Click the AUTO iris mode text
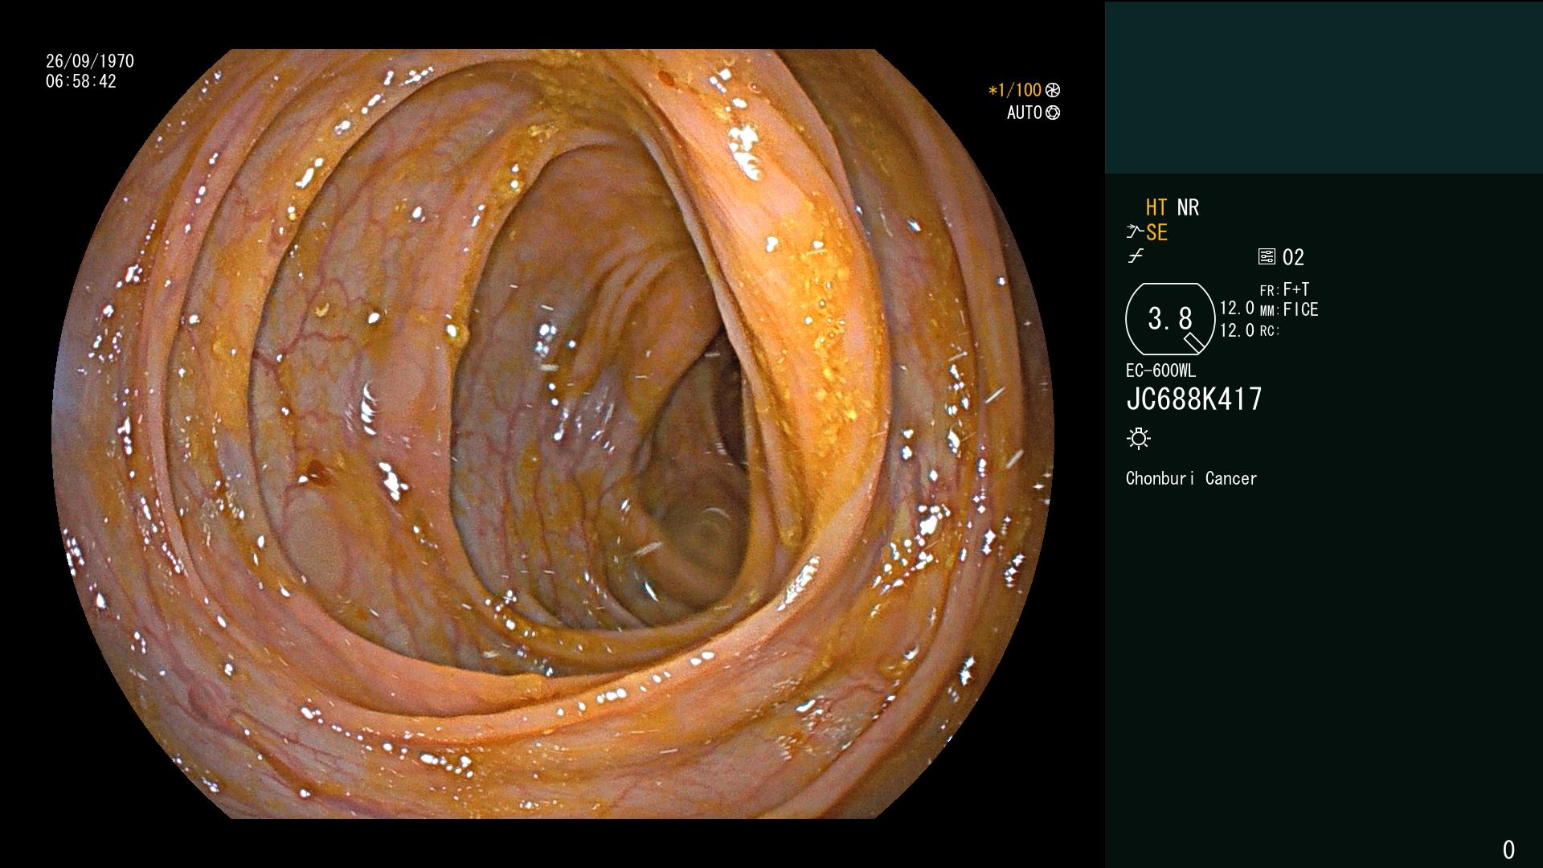The height and width of the screenshot is (868, 1543). pos(1025,113)
